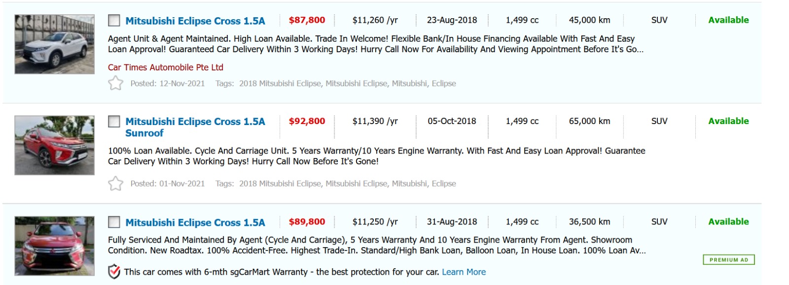Open the $87,800 Mitsubishi Eclipse Cross 1.5A title
Screen dimensions: 789x285
[195, 21]
